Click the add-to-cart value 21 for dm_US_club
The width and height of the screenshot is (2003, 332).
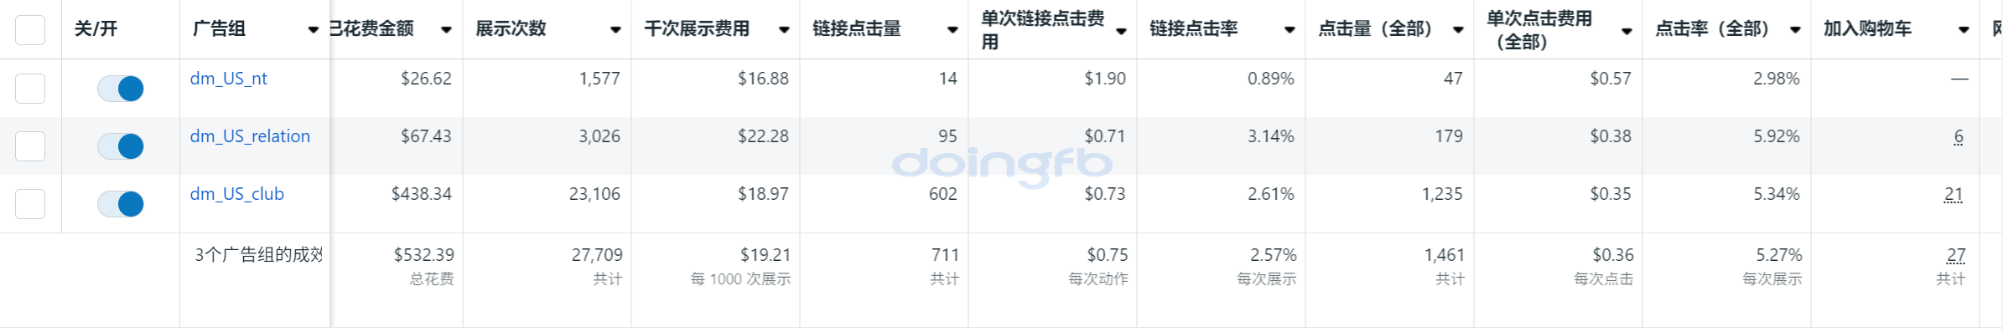click(1954, 194)
